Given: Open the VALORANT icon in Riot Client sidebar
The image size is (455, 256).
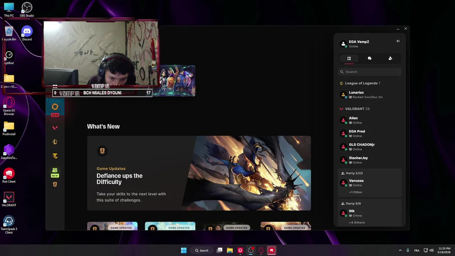Looking at the screenshot, I should tap(55, 128).
